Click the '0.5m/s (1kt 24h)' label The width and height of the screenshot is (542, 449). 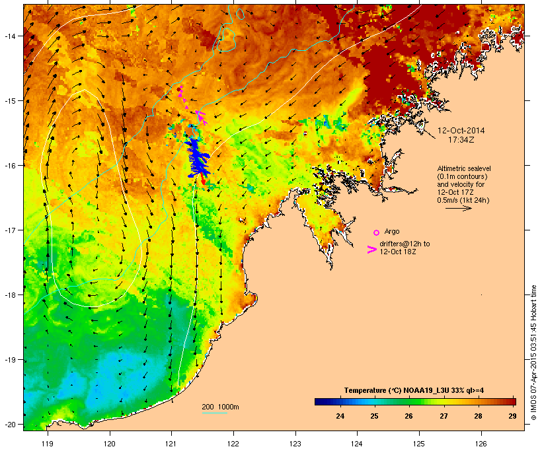click(x=463, y=200)
